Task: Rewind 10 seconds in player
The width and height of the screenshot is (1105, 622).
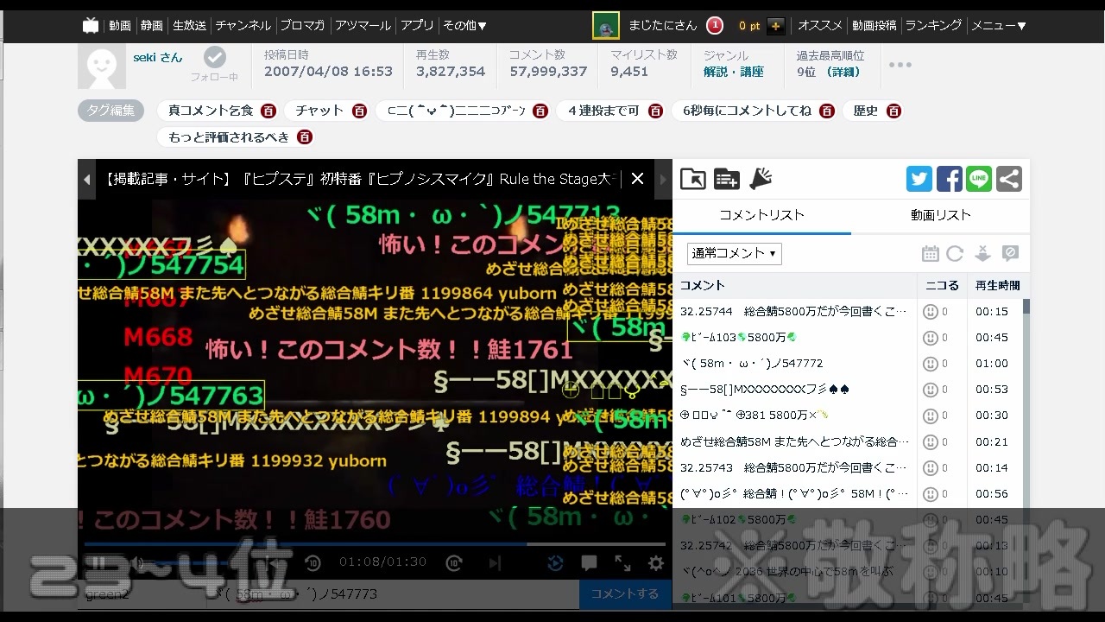Action: [x=313, y=563]
